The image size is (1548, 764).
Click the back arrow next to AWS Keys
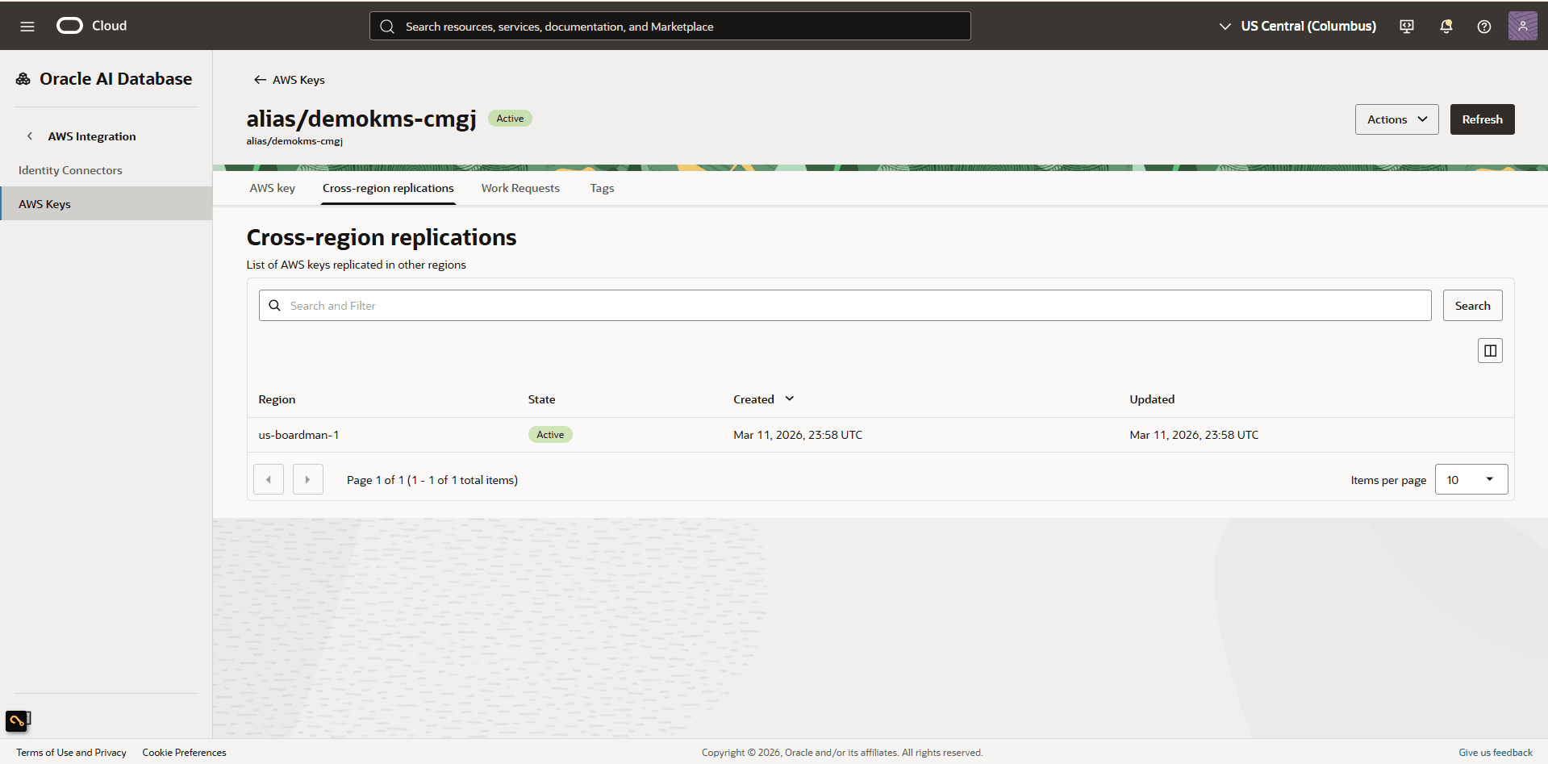click(259, 79)
